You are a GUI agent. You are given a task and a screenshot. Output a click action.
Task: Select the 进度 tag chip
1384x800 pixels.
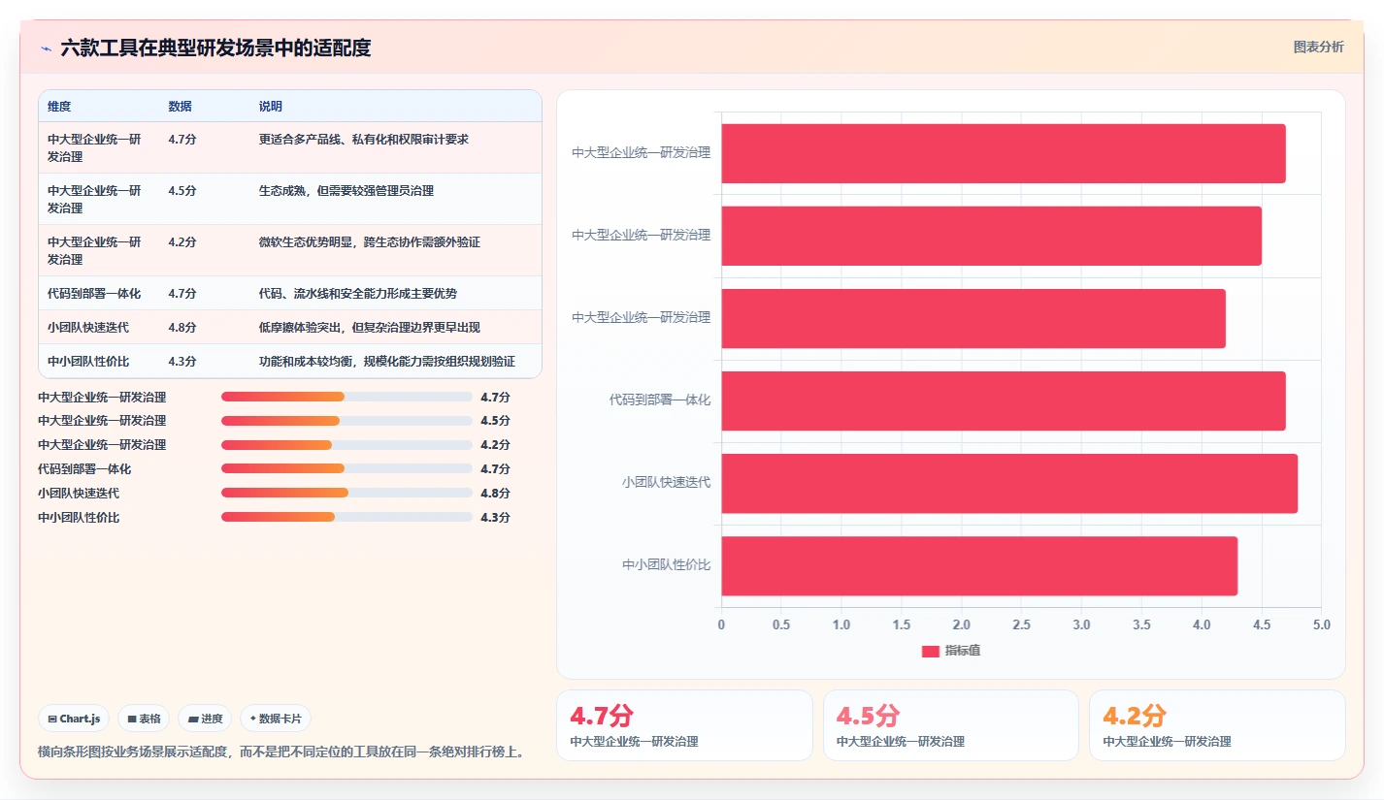pos(205,719)
